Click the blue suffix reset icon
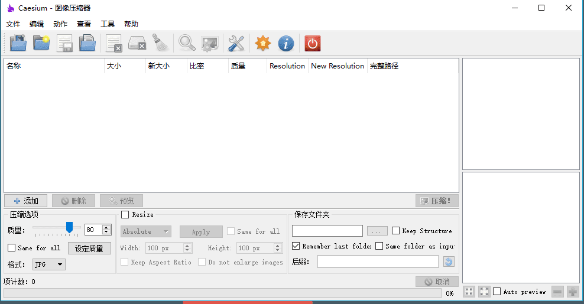Viewport: 584px width, 304px height. [449, 261]
